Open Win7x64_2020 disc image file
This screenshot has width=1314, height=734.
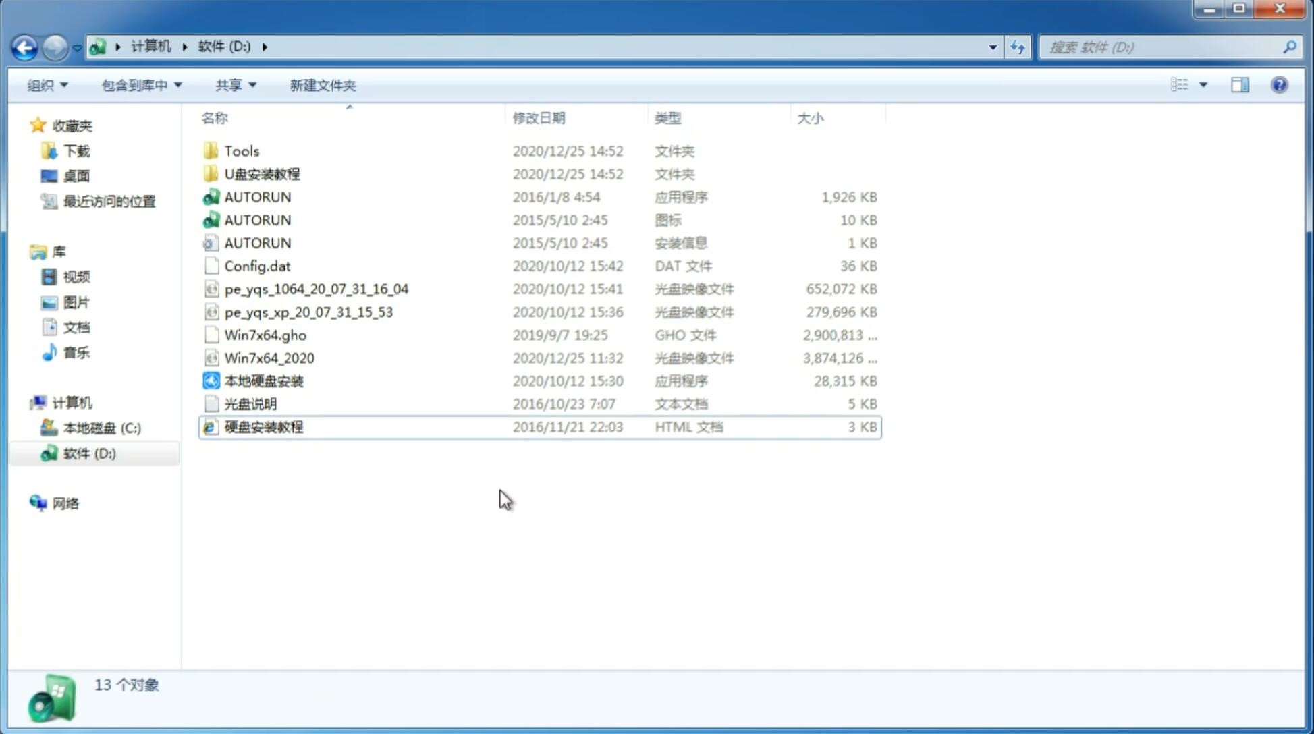[x=268, y=357]
